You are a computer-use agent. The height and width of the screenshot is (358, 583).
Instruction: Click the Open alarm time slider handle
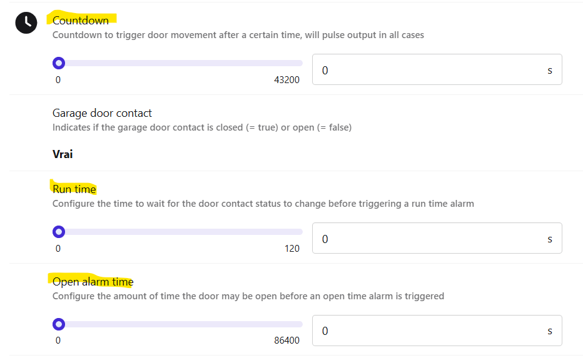point(59,324)
